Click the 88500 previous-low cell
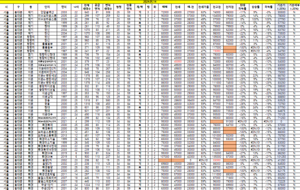The image size is (300, 190). click(x=230, y=72)
